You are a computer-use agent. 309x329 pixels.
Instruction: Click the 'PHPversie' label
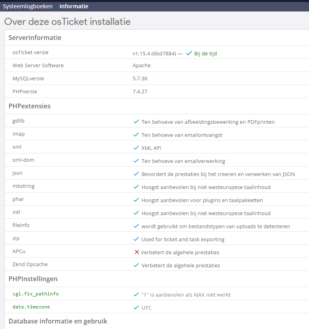[25, 91]
